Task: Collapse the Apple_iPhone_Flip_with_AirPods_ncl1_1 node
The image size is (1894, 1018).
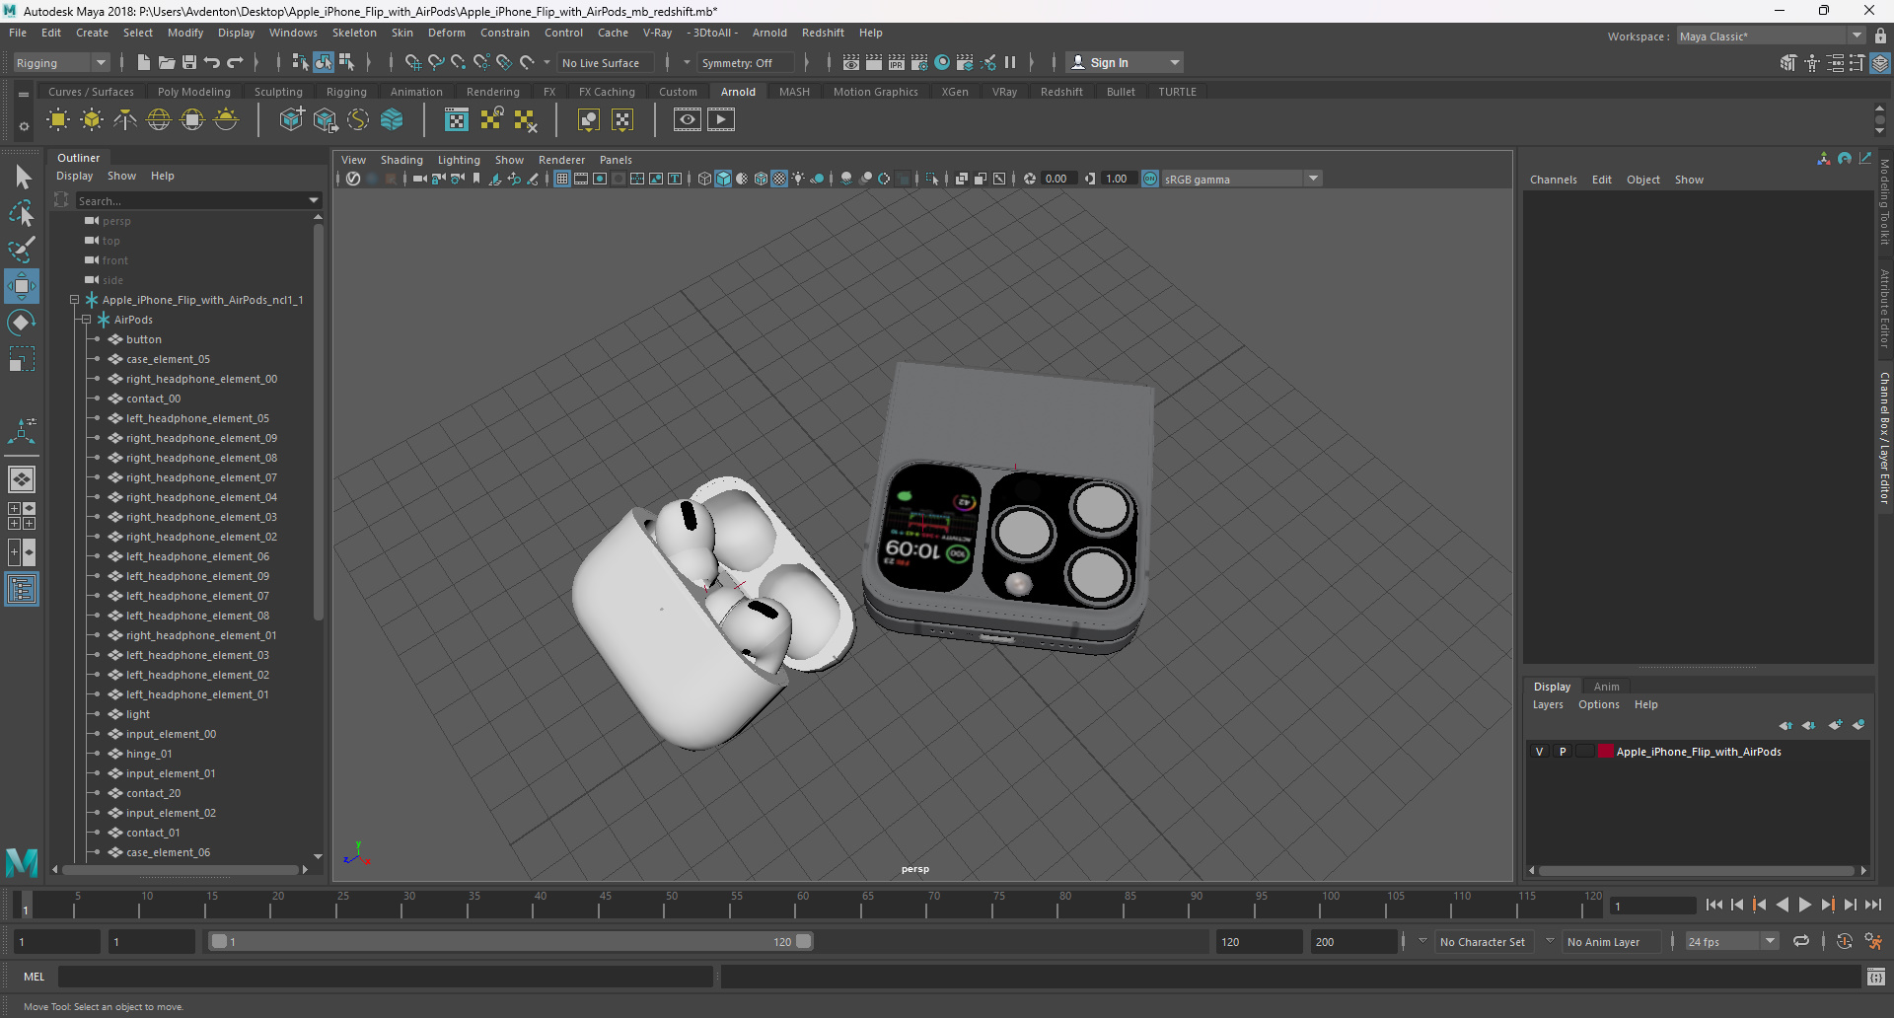Action: 74,299
